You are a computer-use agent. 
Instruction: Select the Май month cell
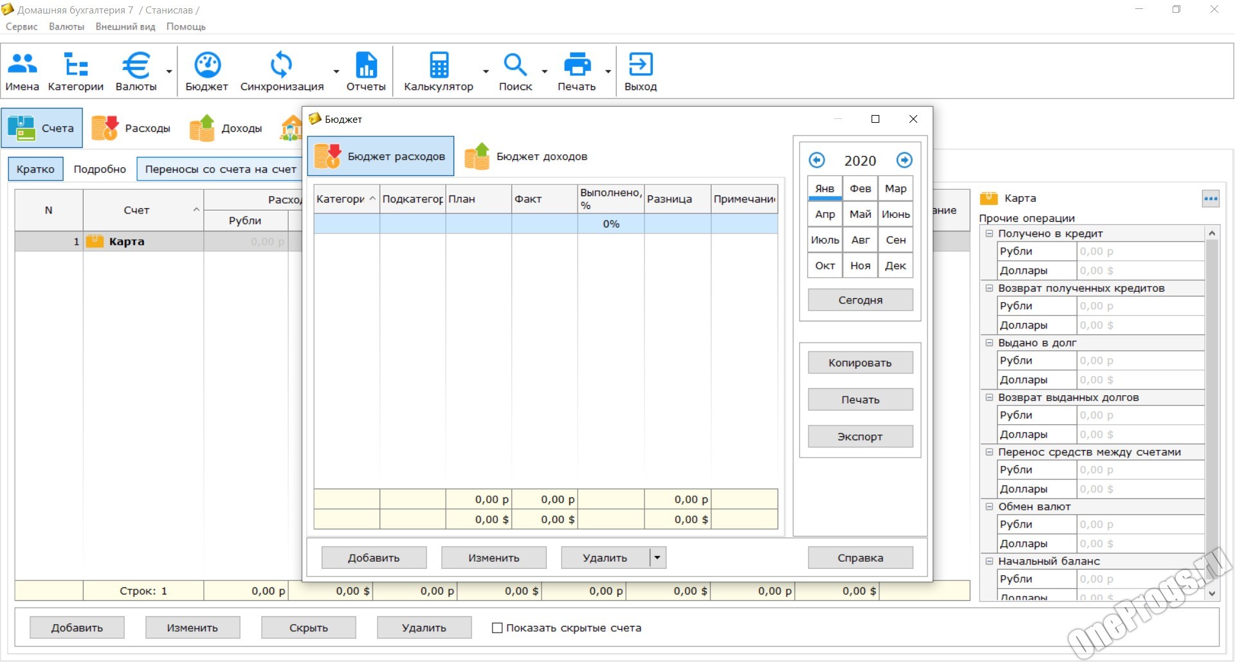pyautogui.click(x=860, y=214)
